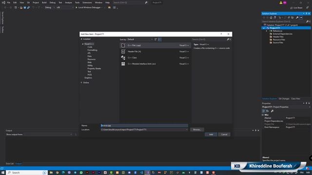Select Code under Visual C++
This screenshot has width=312, height=175.
(90, 47)
